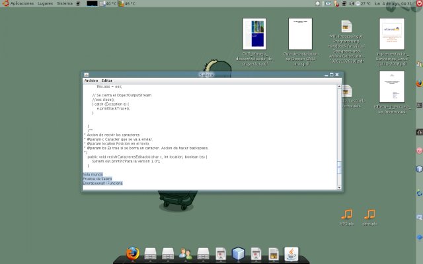This screenshot has width=423, height=264.
Task: Click the network monitor tray icon
Action: (x=344, y=3)
